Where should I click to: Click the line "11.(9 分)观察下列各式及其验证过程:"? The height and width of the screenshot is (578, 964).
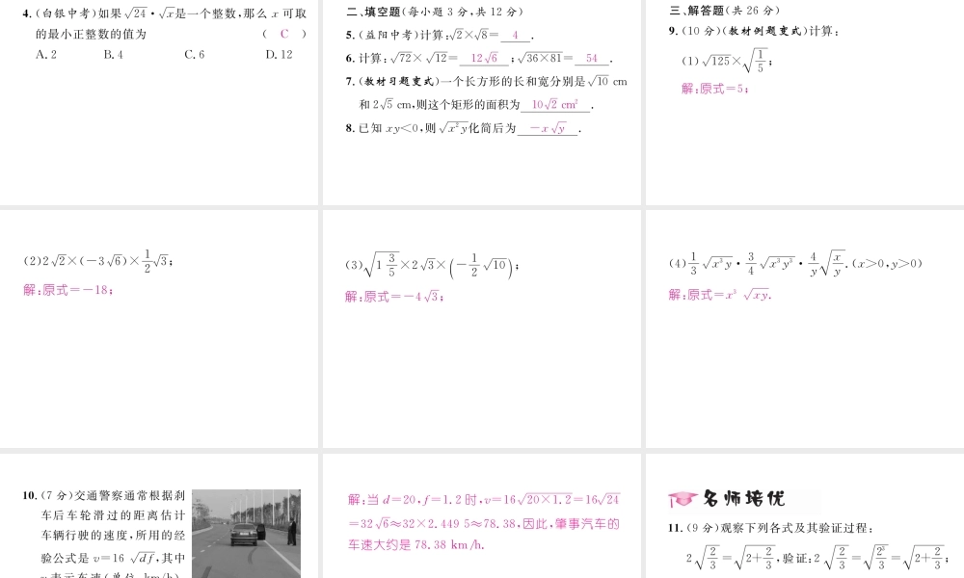click(x=771, y=528)
